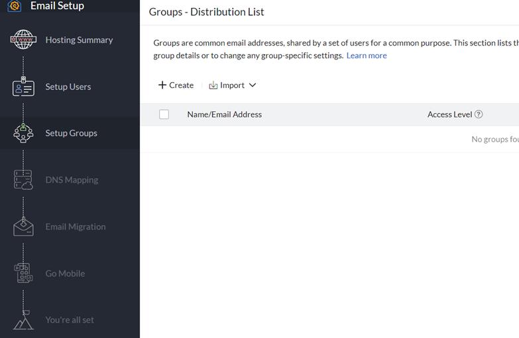Click the You're all set flag icon
Image resolution: width=519 pixels, height=338 pixels.
click(x=23, y=320)
